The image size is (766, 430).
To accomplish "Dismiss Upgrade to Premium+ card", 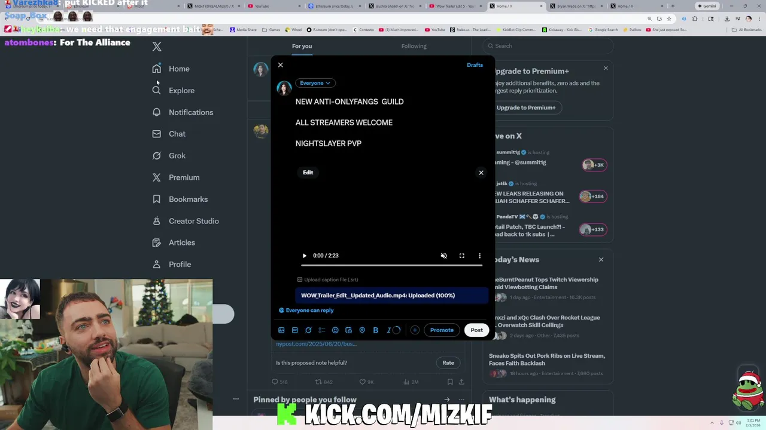I will pyautogui.click(x=606, y=68).
